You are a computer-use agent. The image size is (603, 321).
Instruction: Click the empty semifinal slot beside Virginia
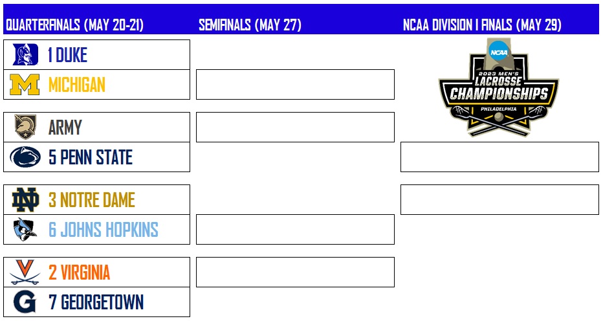295,272
